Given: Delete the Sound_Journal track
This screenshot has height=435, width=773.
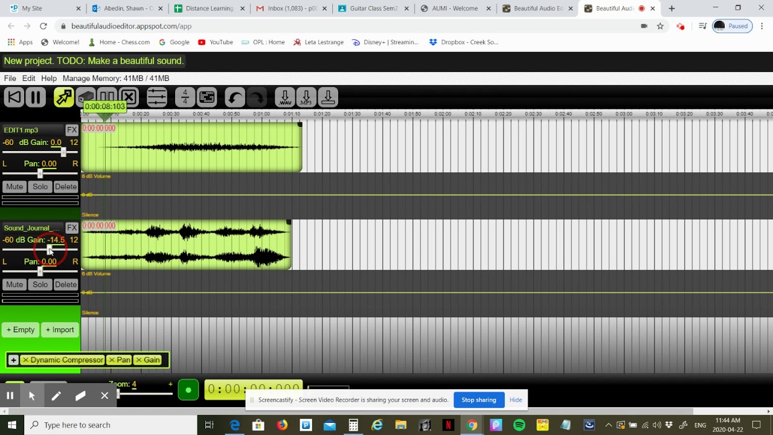Looking at the screenshot, I should [x=66, y=285].
